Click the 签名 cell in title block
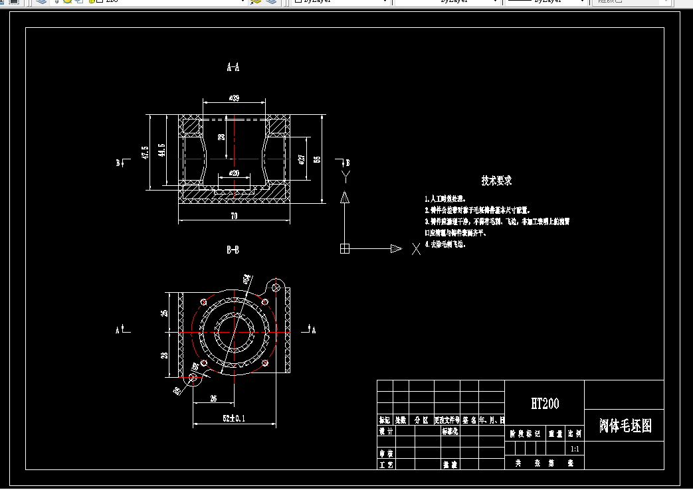Screen dimensions: 693x490 coord(469,420)
